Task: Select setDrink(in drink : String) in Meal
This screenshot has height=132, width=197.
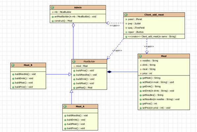Action: point(158,91)
